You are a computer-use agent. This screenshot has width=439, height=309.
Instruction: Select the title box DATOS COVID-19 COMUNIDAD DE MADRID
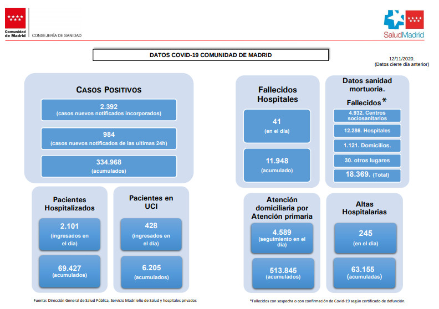(x=211, y=55)
